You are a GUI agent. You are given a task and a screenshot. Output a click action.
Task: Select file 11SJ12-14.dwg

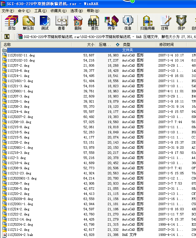point(19,219)
